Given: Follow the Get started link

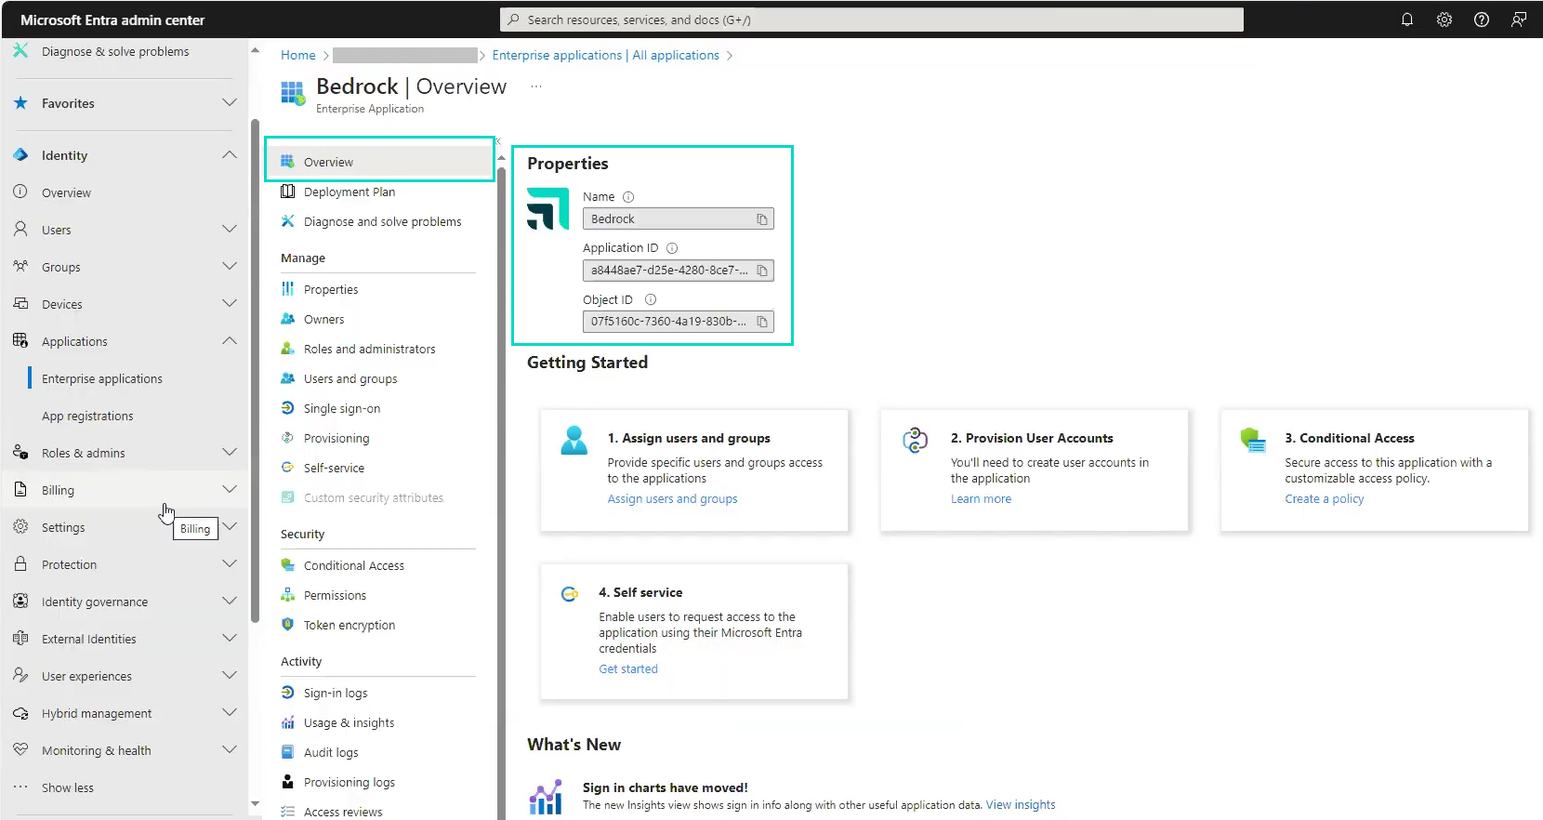Looking at the screenshot, I should coord(627,669).
